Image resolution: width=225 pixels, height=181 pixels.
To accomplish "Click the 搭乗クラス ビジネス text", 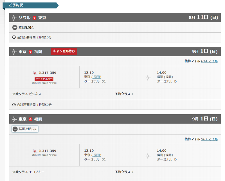I will tap(27, 94).
